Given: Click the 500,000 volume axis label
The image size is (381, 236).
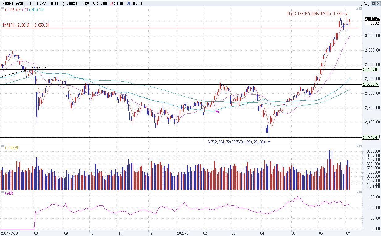Looking at the screenshot, I should click(373, 168).
